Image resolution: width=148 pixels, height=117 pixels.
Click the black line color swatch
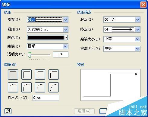[x=46, y=38]
